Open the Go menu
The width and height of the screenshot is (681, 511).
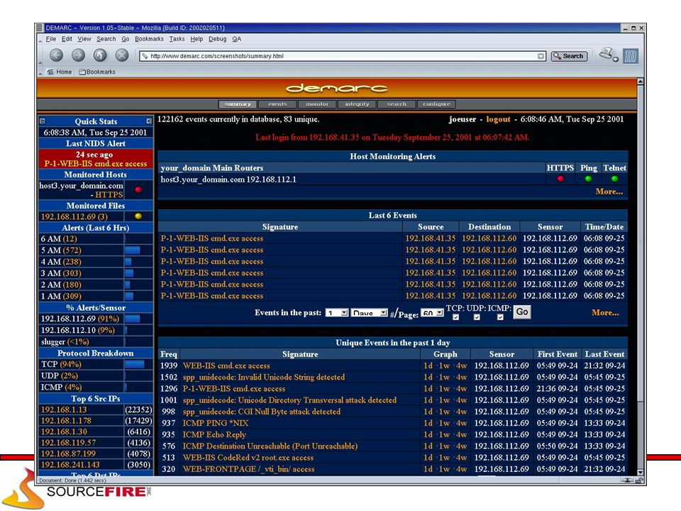pos(126,39)
